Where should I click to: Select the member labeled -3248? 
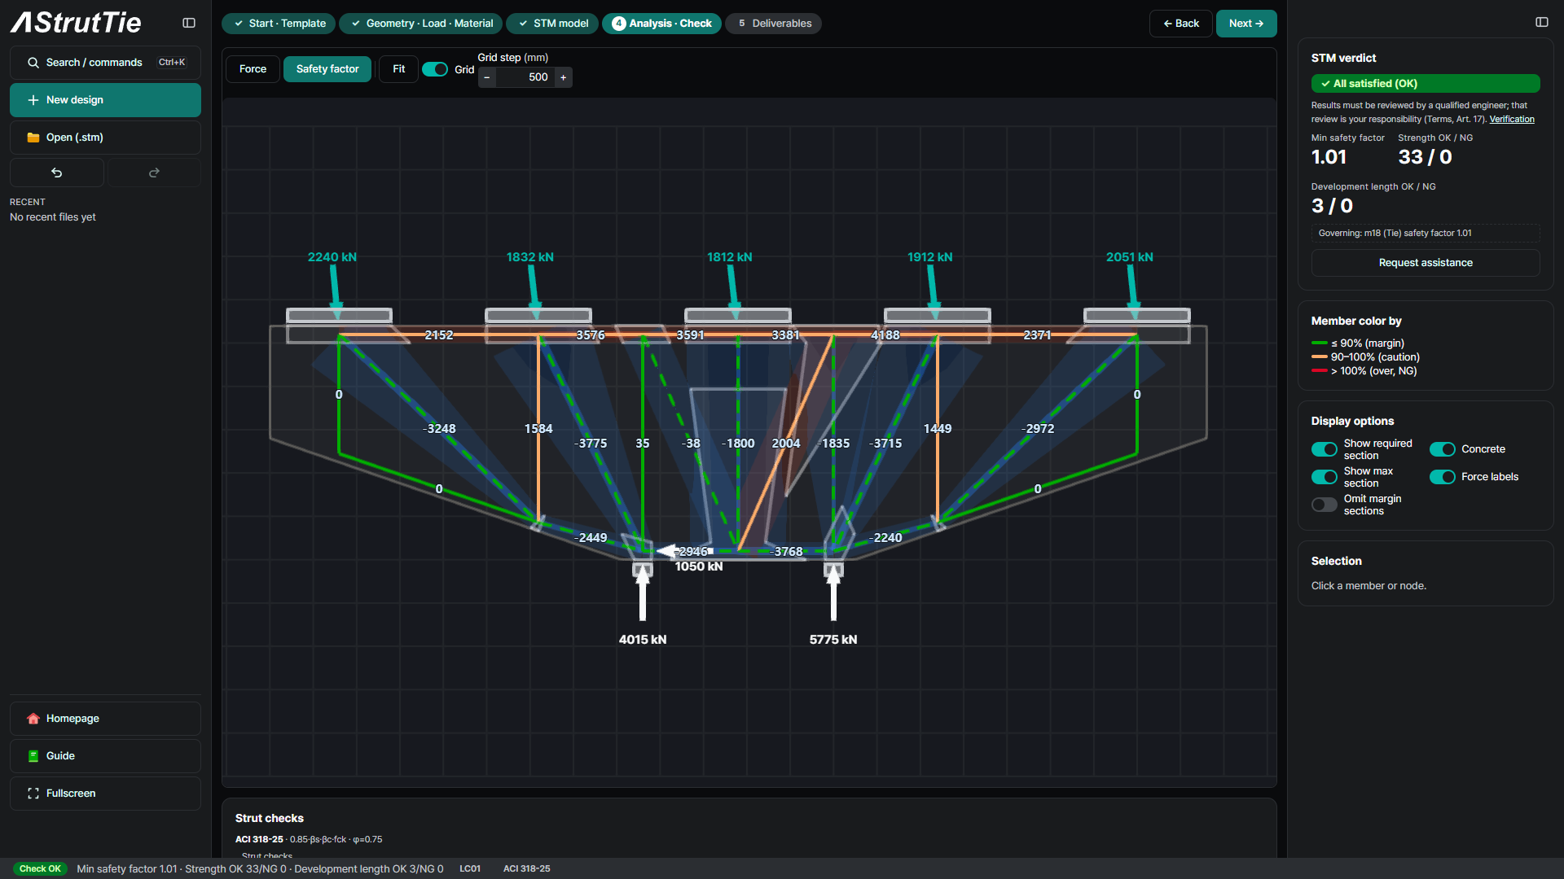[440, 429]
